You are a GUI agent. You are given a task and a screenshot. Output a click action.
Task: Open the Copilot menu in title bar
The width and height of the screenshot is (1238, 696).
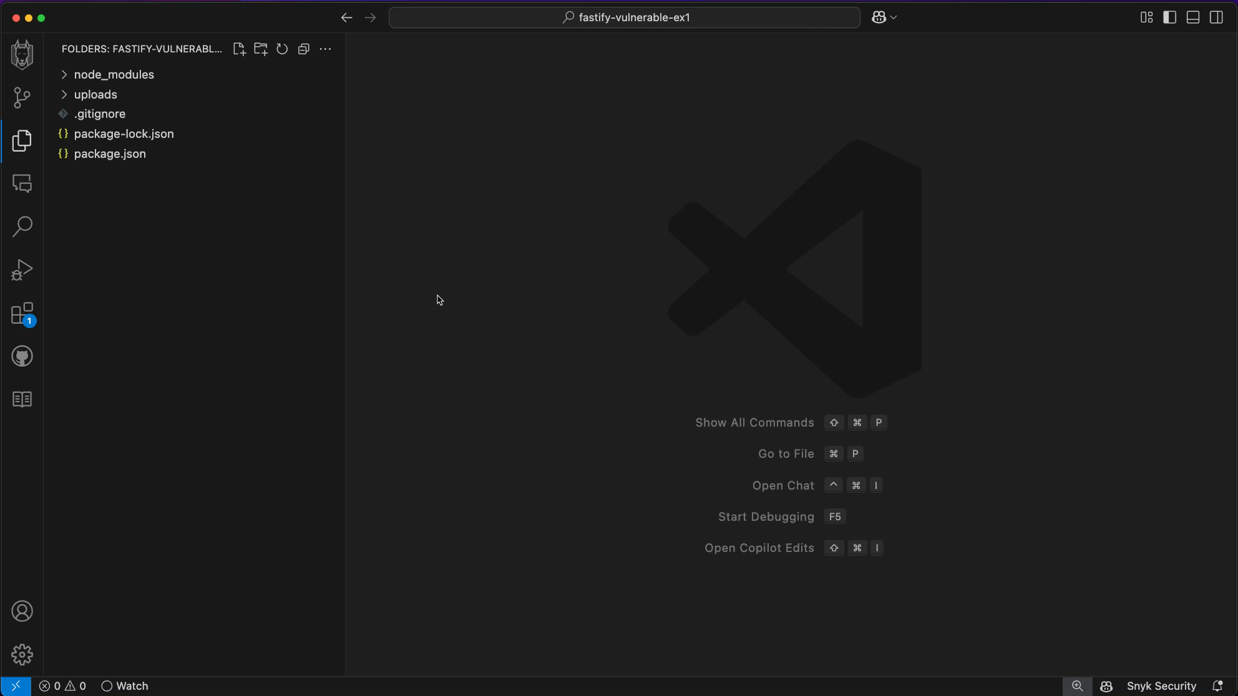click(884, 17)
